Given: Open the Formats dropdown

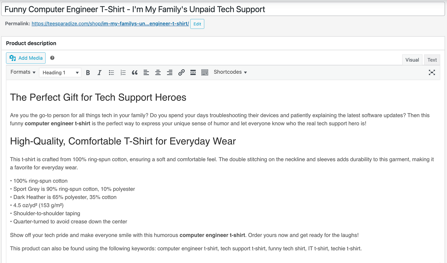Looking at the screenshot, I should 23,72.
